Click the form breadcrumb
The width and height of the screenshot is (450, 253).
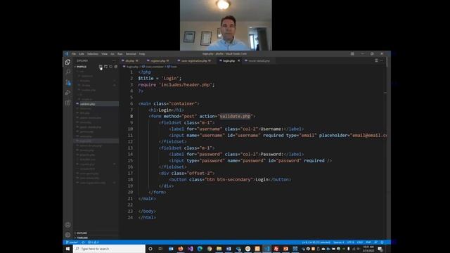point(172,67)
